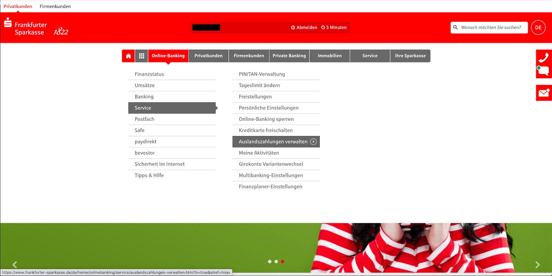The height and width of the screenshot is (276, 552).
Task: Open Freistellungen
Action: point(276,97)
